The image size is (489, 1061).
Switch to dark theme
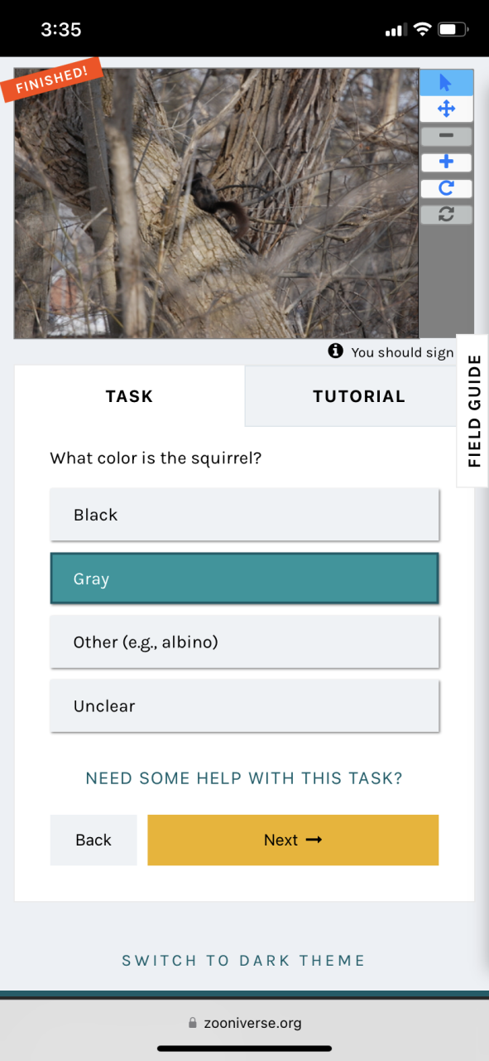coord(243,961)
